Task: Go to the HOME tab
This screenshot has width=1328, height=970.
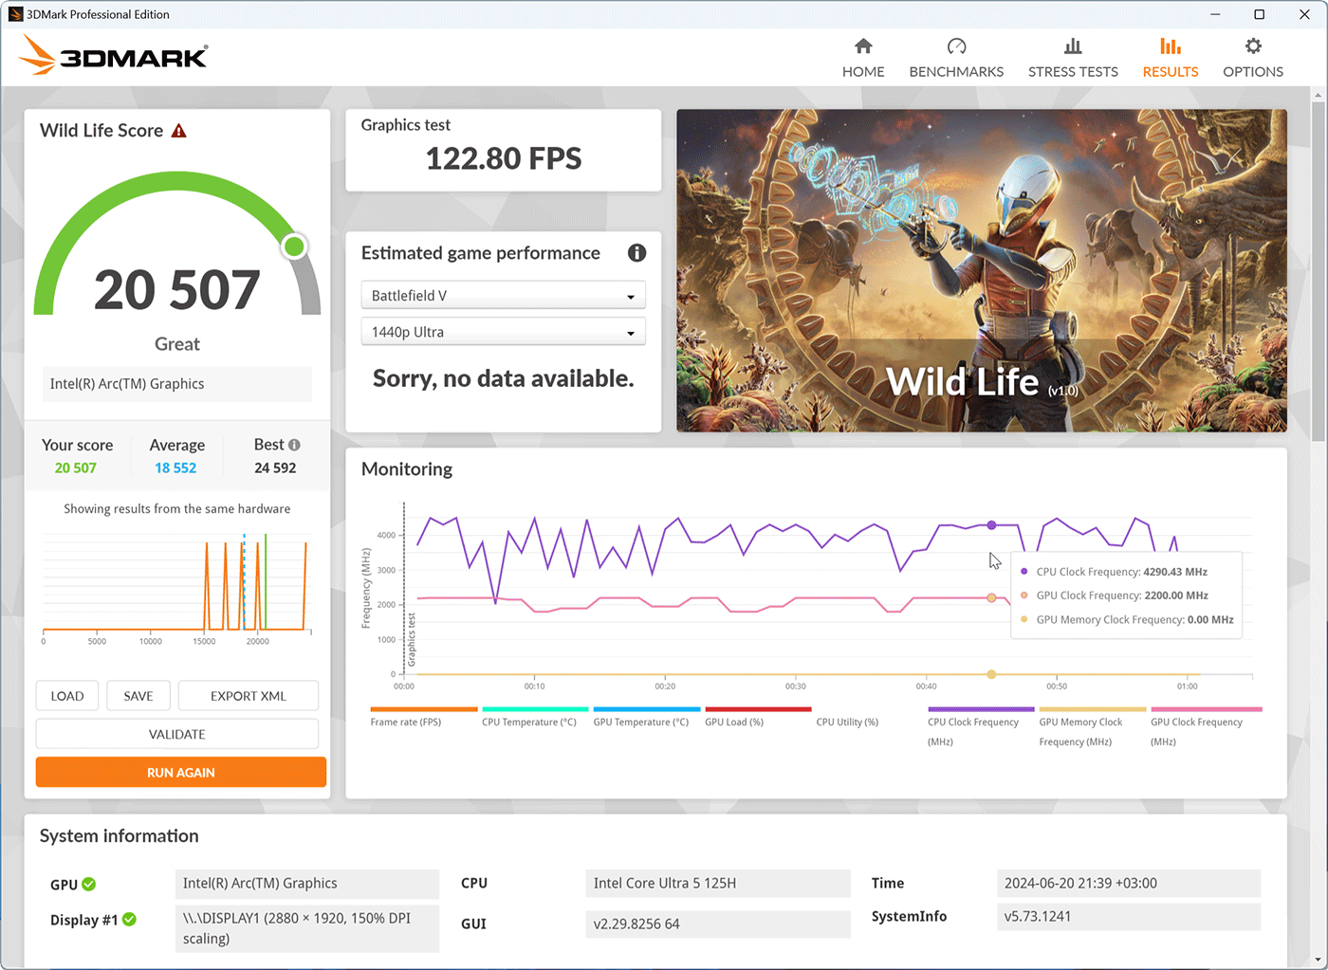Action: tap(863, 59)
